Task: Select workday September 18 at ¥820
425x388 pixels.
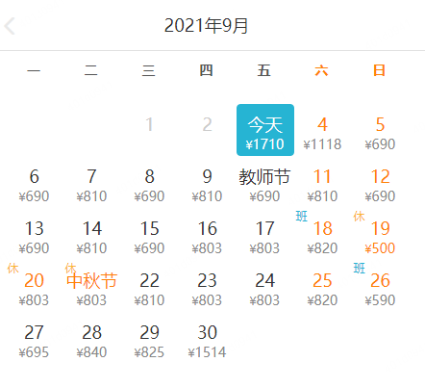Action: click(322, 237)
